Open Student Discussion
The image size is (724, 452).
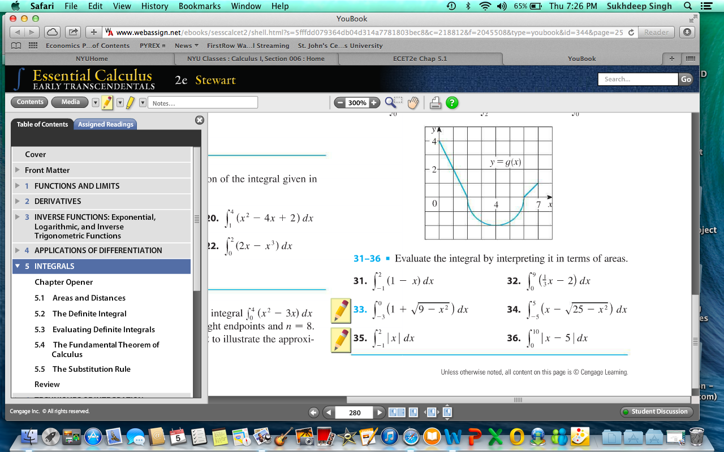[657, 411]
